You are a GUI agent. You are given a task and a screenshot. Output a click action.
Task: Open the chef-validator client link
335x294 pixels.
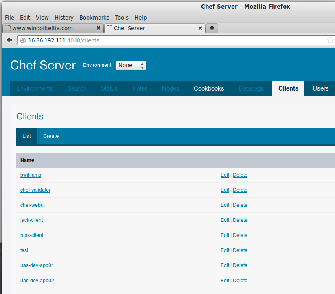[x=35, y=190]
